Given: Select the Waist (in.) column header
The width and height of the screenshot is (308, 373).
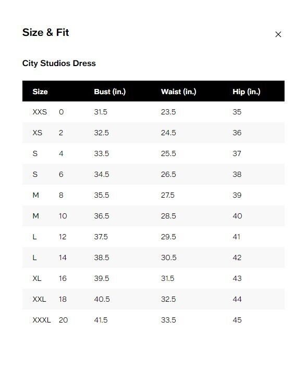Looking at the screenshot, I should click(179, 92).
